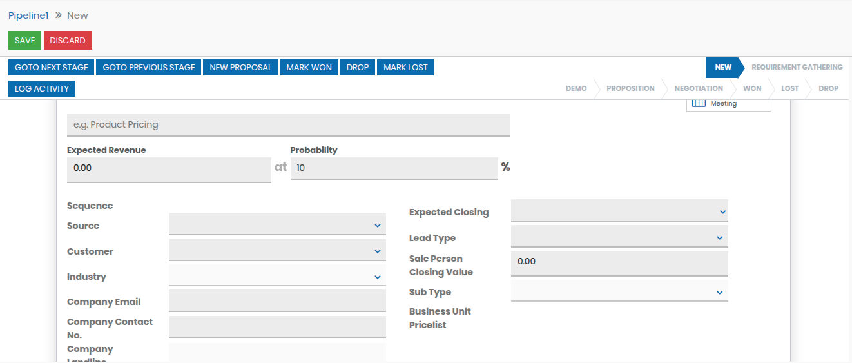Click the green Save button

[x=24, y=40]
